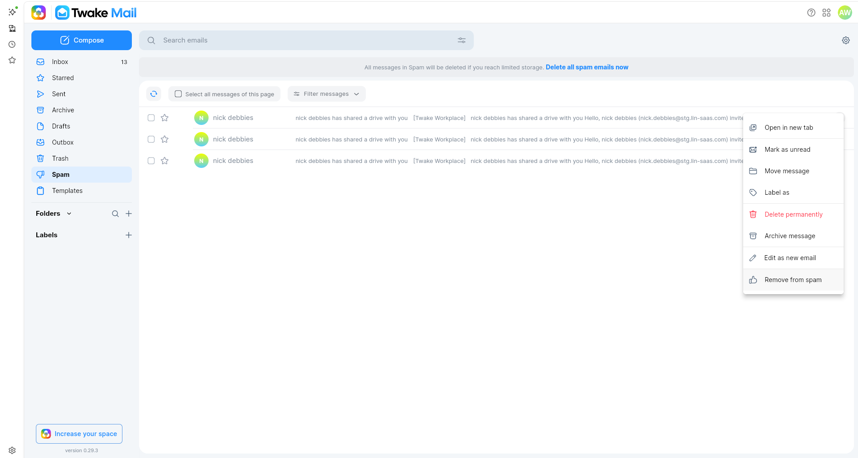Collapse the Folders section chevron

point(69,214)
